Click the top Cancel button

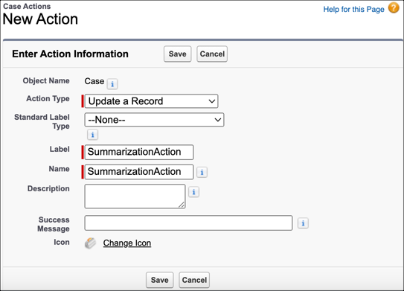click(212, 54)
